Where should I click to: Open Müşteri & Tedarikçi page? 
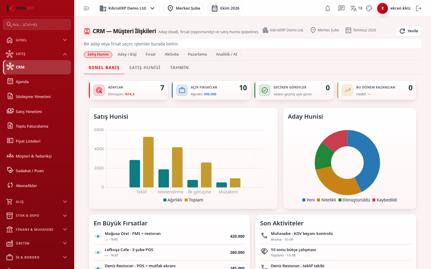tap(37, 156)
